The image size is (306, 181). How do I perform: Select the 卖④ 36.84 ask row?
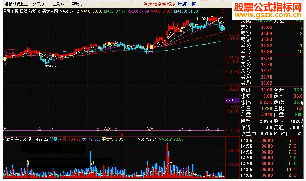pyautogui.click(x=272, y=34)
